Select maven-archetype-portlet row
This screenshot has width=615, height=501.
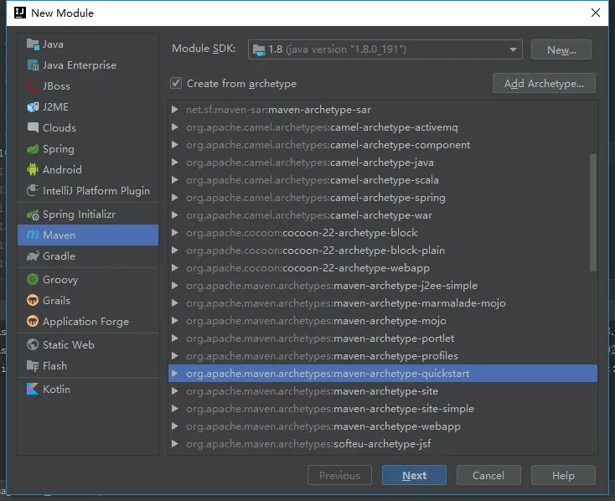coord(383,338)
